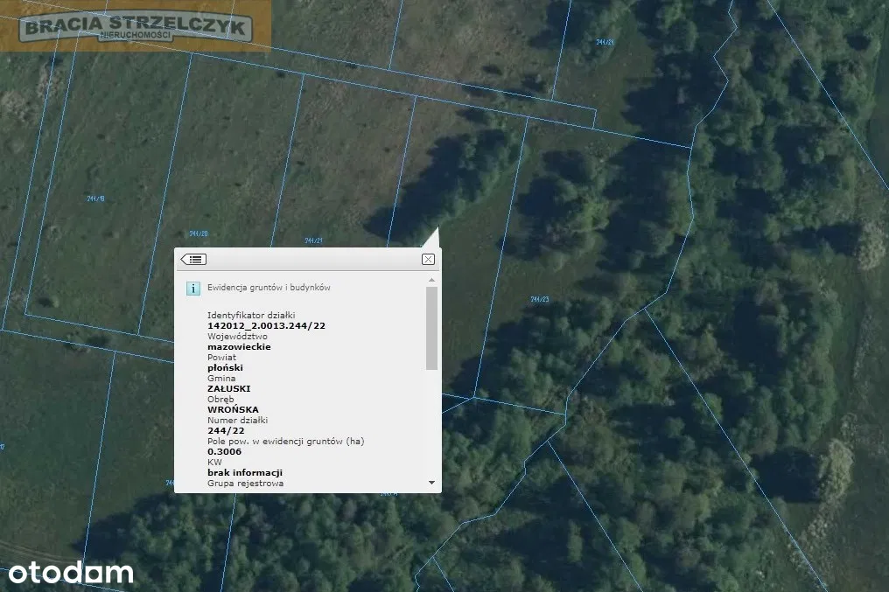Click the 'WROŃSKA' obręb value

click(x=233, y=409)
